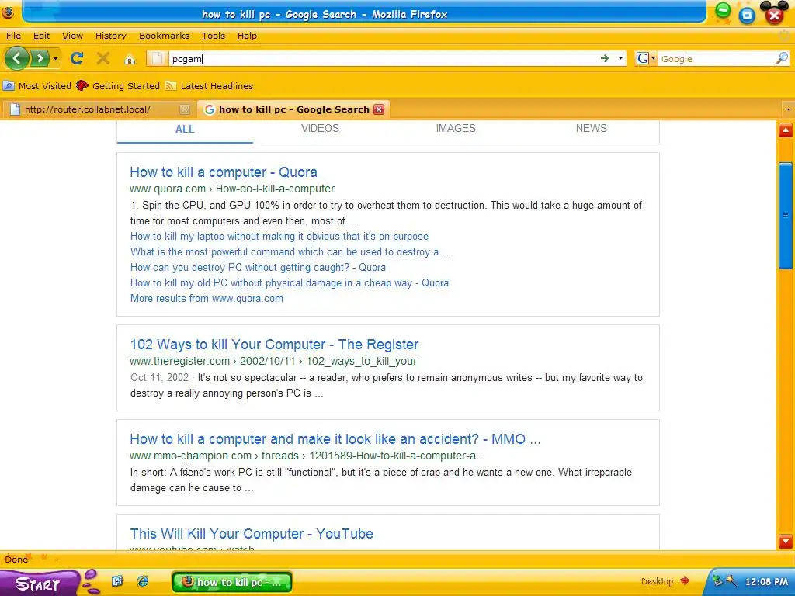The height and width of the screenshot is (596, 795).
Task: Open the Most Visited bookmarks folder
Action: coord(37,86)
